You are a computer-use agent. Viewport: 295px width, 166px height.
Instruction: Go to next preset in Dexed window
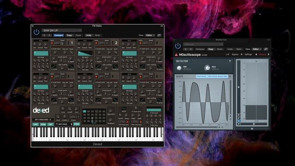point(49,35)
